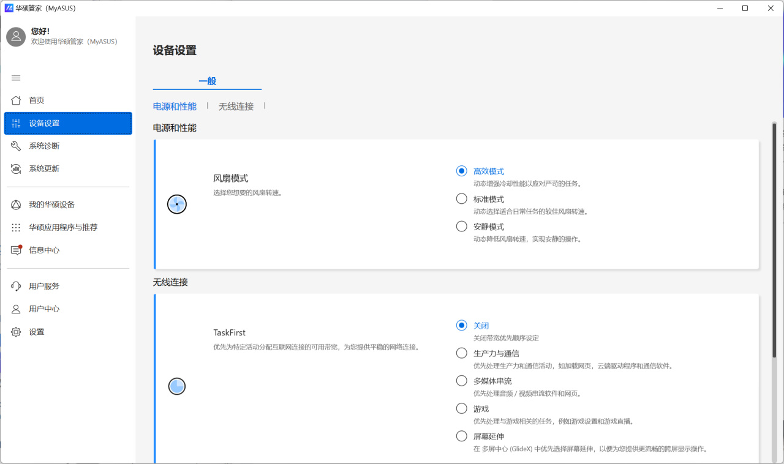Switch to the General (一般) tab

(x=207, y=81)
